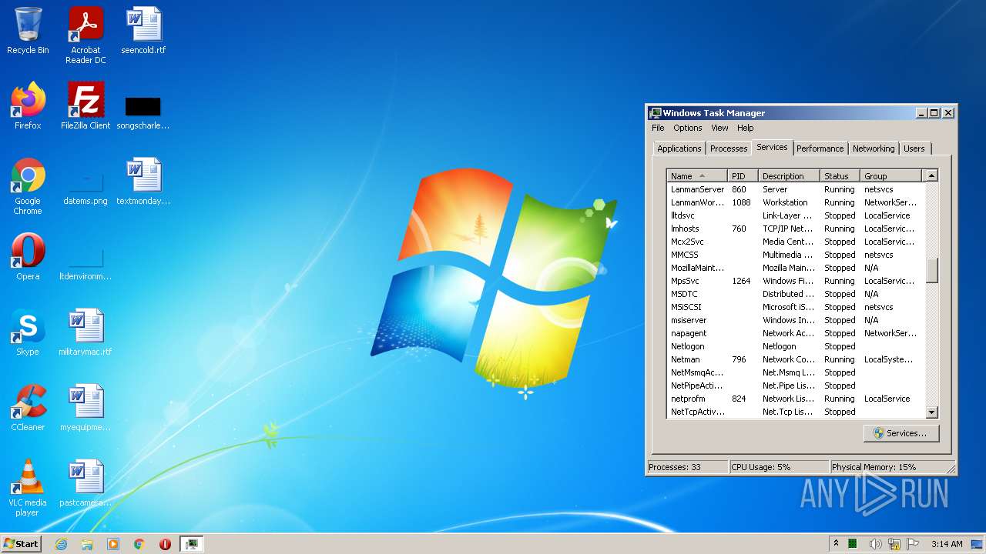Switch to the Performance tab
This screenshot has height=554, width=986.
820,149
